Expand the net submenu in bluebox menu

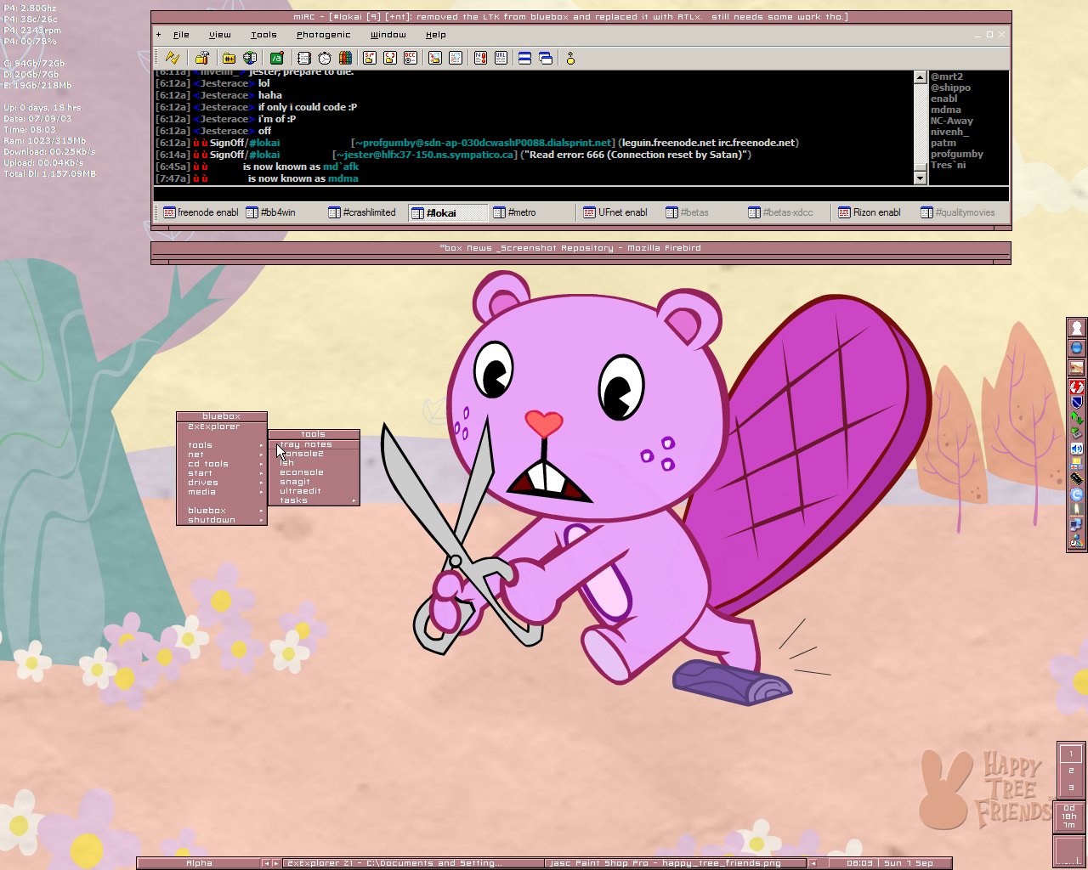(222, 455)
